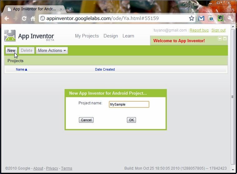The width and height of the screenshot is (237, 174).
Task: Switch to the Design view
Action: click(111, 36)
